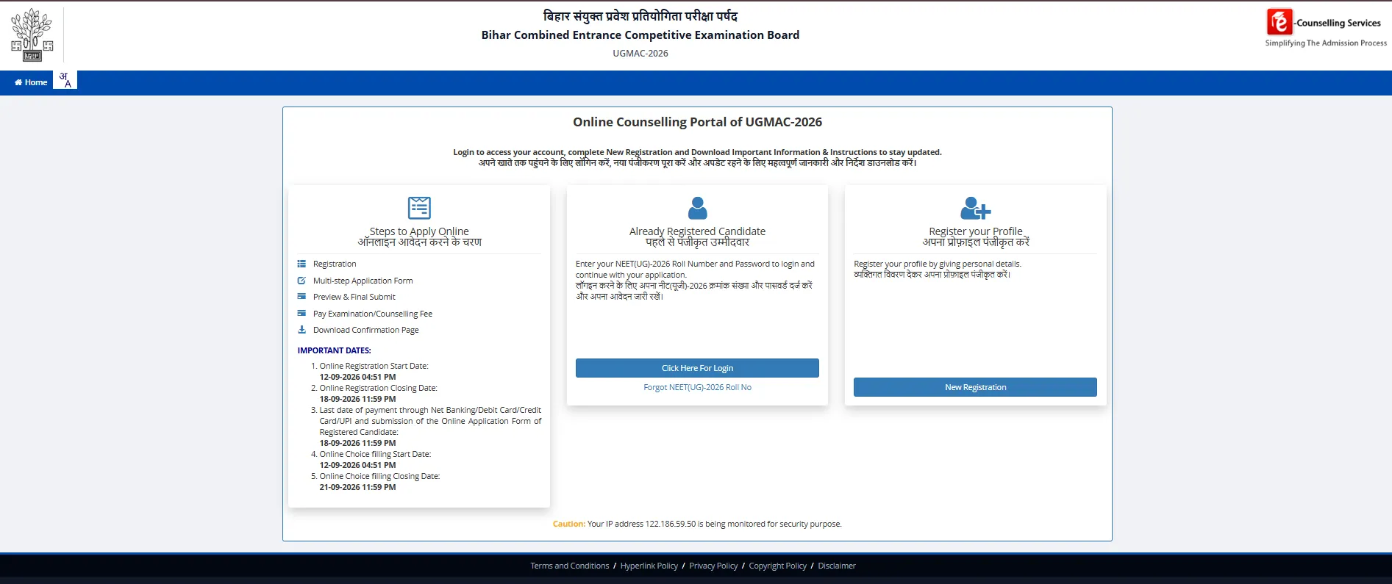1392x584 pixels.
Task: Click the Online Choice filling Closing Date label
Action: [x=379, y=476]
